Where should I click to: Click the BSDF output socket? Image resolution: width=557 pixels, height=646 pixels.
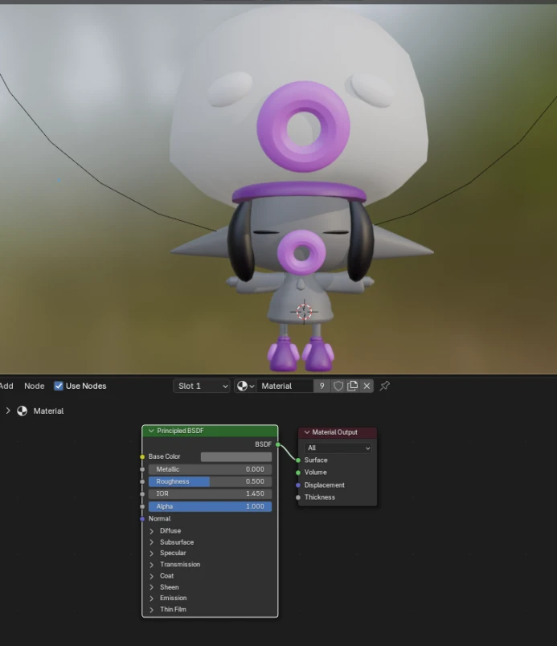pyautogui.click(x=278, y=444)
